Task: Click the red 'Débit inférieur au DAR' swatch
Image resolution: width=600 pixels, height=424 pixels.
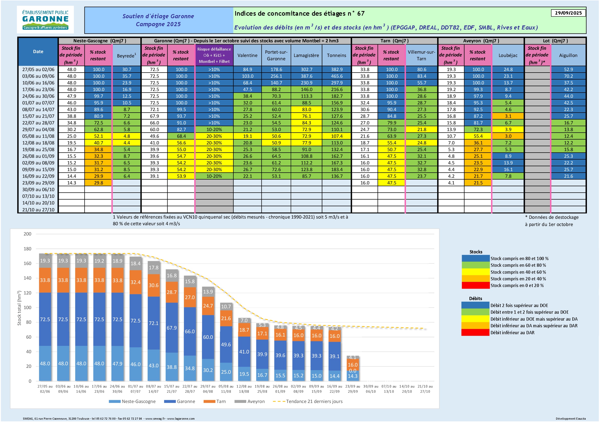Action: (475, 333)
